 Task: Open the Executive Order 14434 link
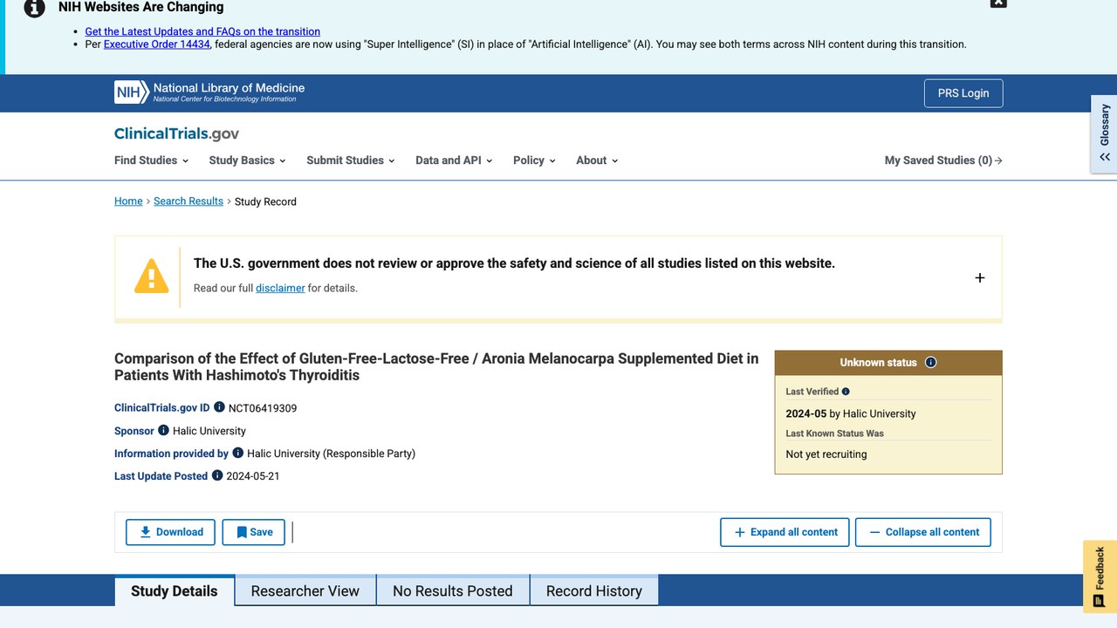pyautogui.click(x=157, y=44)
